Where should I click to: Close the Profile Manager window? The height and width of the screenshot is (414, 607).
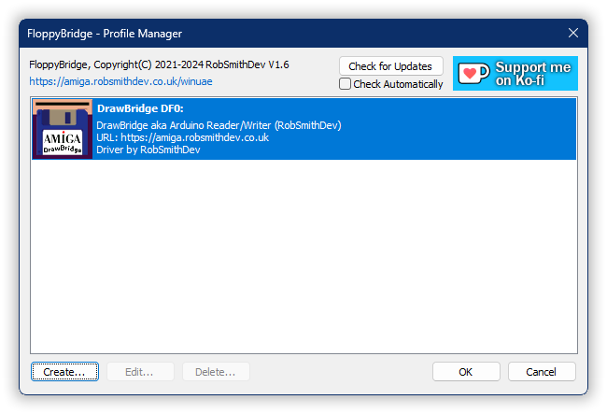(x=573, y=34)
